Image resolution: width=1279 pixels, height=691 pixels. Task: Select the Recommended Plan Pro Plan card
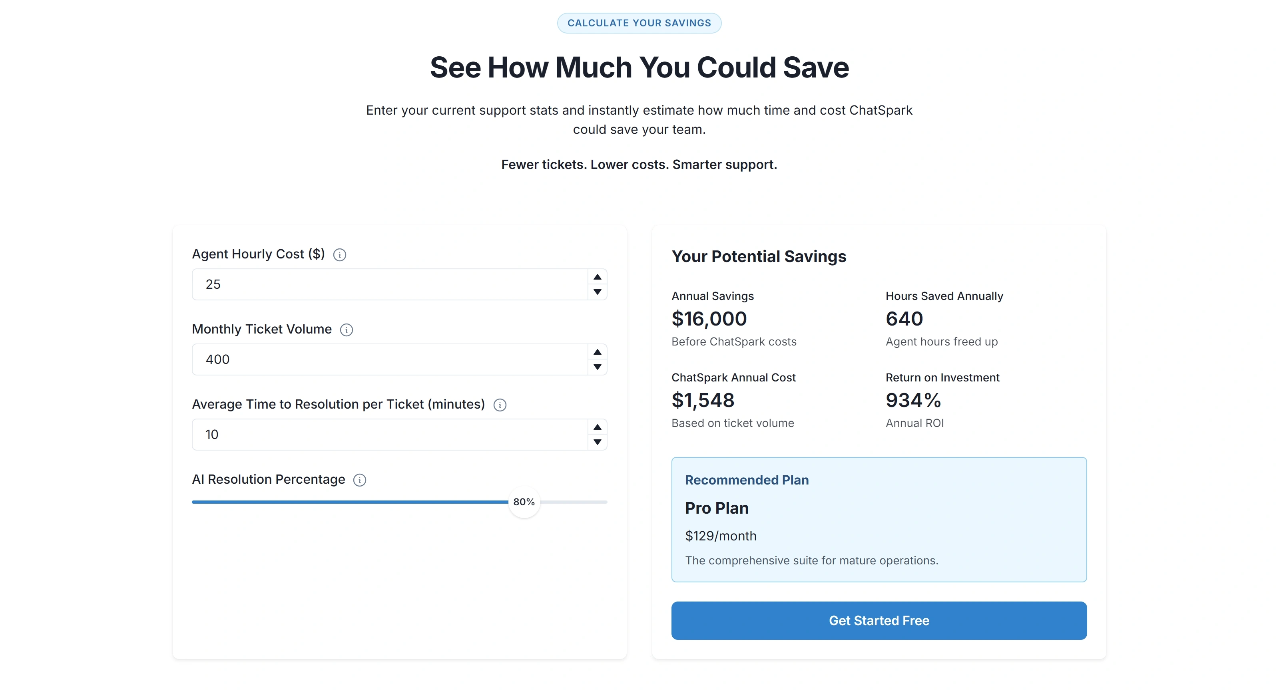tap(879, 519)
